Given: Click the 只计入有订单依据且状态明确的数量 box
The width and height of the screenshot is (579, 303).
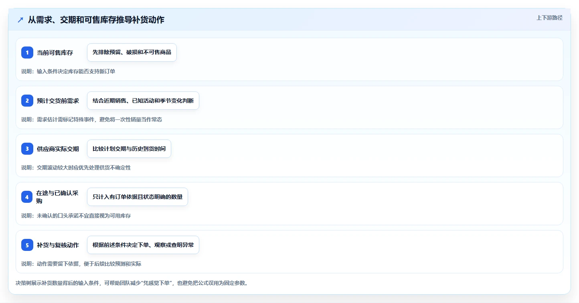Looking at the screenshot, I should (138, 197).
